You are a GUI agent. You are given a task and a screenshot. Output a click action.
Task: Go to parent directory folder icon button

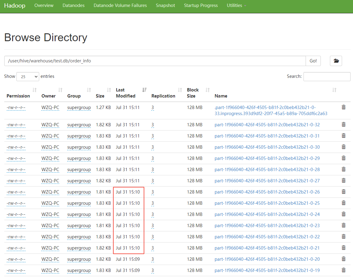click(x=336, y=61)
